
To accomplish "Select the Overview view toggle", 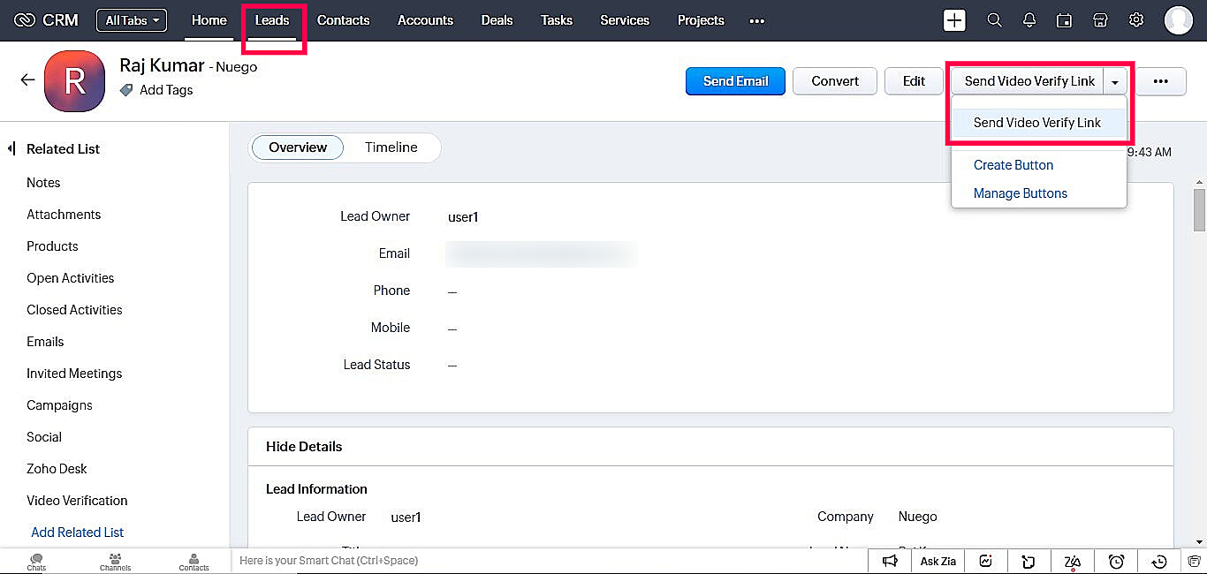I will [298, 147].
